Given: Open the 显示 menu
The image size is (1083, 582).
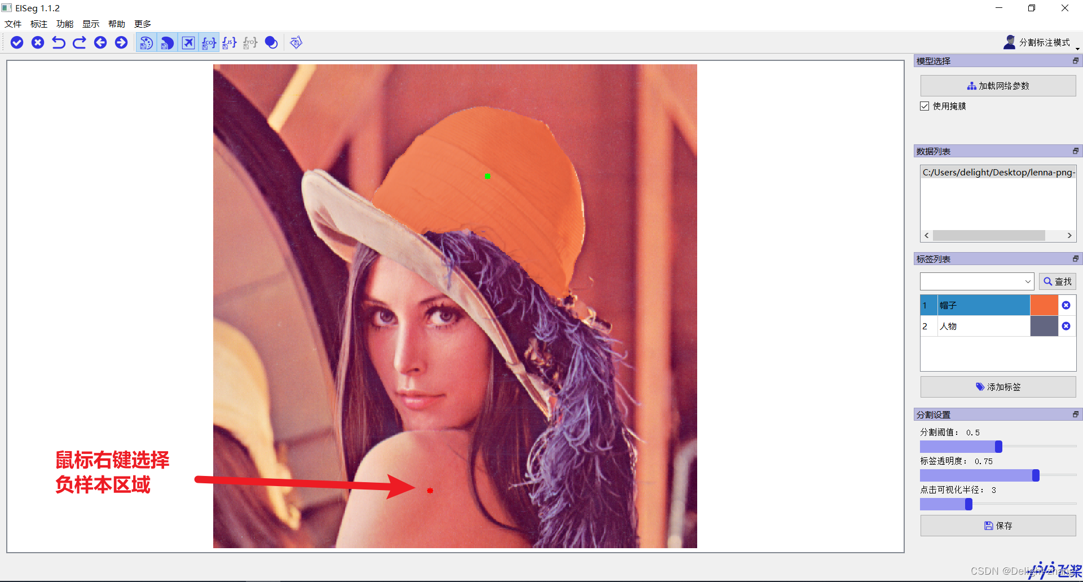Looking at the screenshot, I should pos(91,24).
